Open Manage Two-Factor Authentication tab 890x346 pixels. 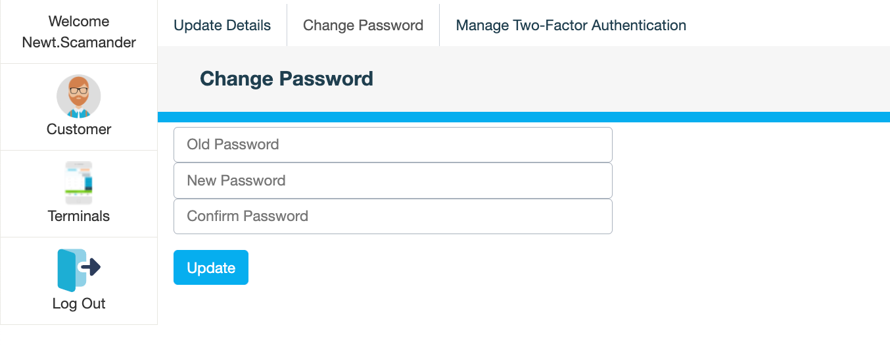tap(571, 26)
